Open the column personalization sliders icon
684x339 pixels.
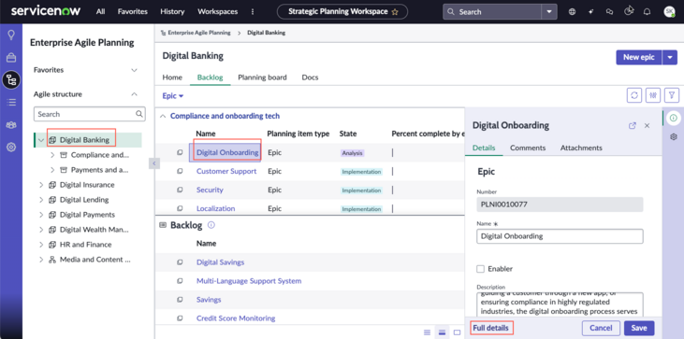pyautogui.click(x=653, y=95)
